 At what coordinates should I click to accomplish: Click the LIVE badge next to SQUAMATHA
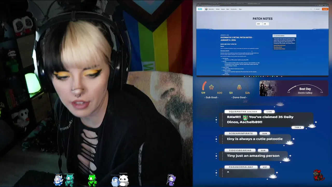(269, 111)
